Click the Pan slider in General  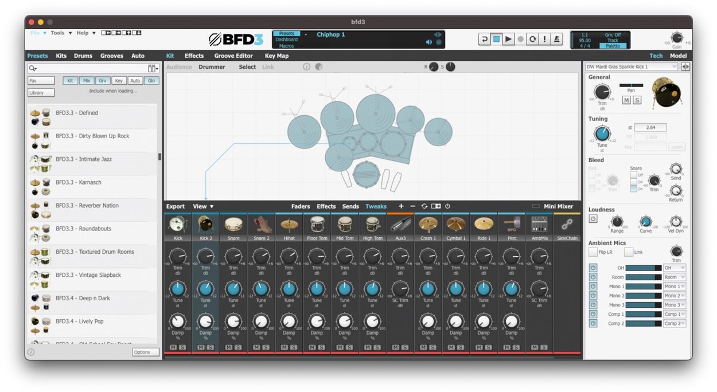631,85
